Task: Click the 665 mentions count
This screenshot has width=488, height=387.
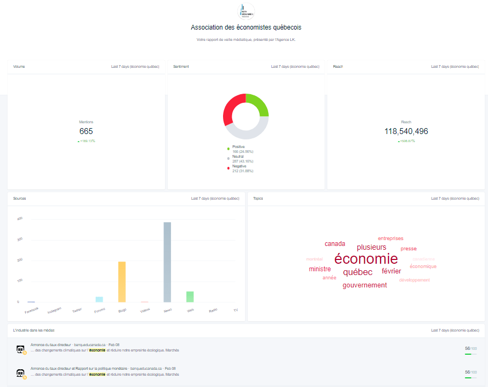Action: pos(86,131)
